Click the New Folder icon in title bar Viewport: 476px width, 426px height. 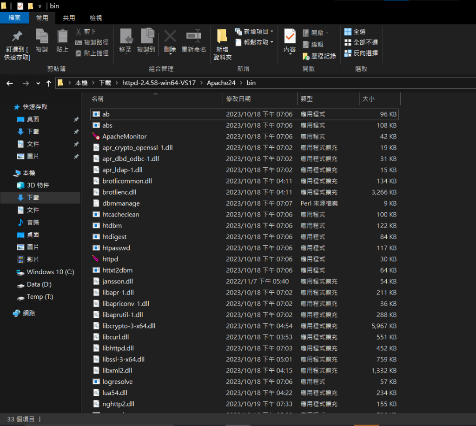[31, 6]
